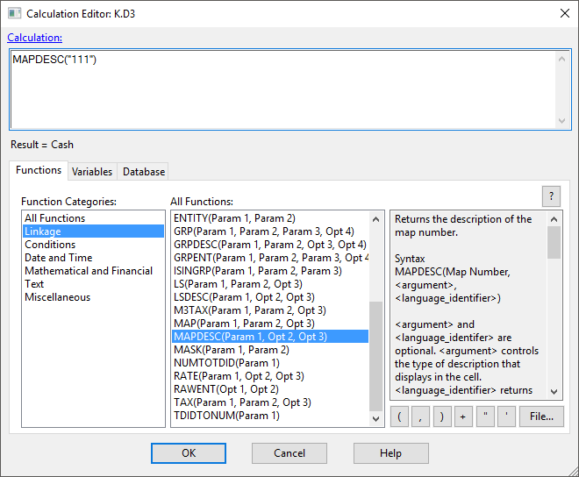Open the Calculation link
The height and width of the screenshot is (477, 579).
click(x=34, y=37)
